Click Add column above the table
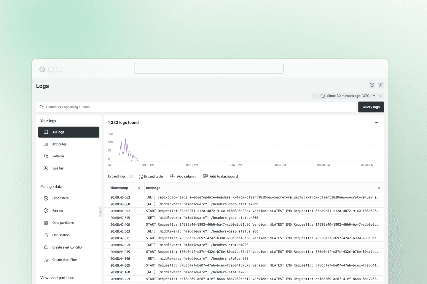 183,177
